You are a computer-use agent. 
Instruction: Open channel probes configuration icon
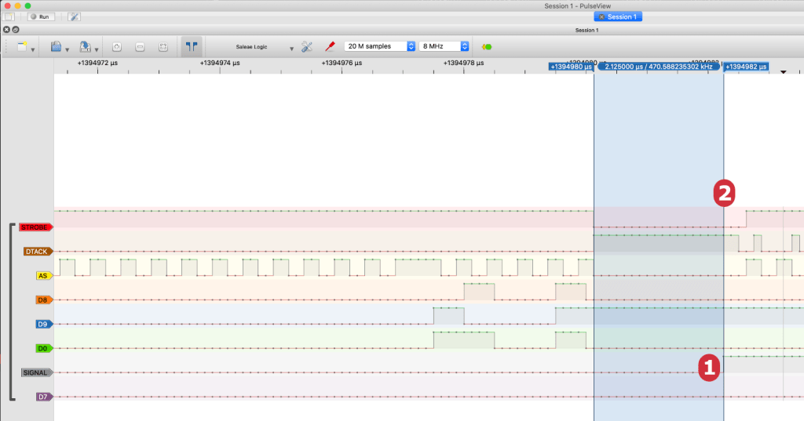331,47
